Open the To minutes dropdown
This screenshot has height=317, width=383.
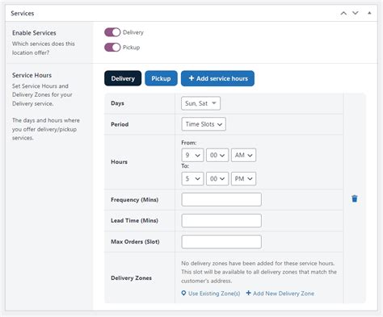[217, 179]
